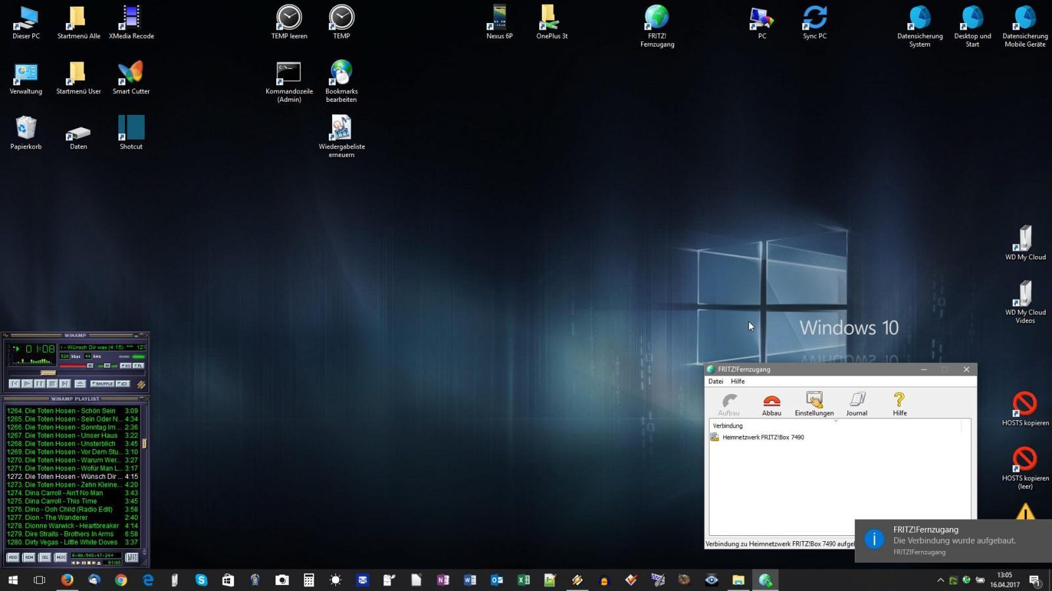Open the Action Center notification icon

pos(1035,580)
